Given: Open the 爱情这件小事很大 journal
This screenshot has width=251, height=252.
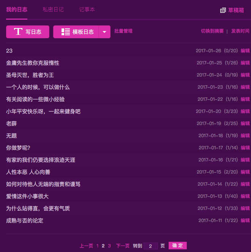Looking at the screenshot, I should [x=27, y=196].
